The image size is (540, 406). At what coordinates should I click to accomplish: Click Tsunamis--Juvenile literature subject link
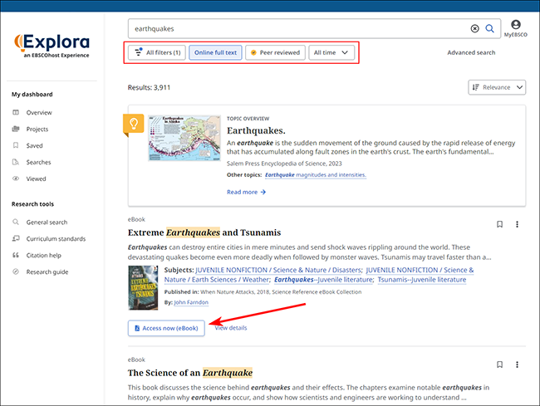point(422,280)
